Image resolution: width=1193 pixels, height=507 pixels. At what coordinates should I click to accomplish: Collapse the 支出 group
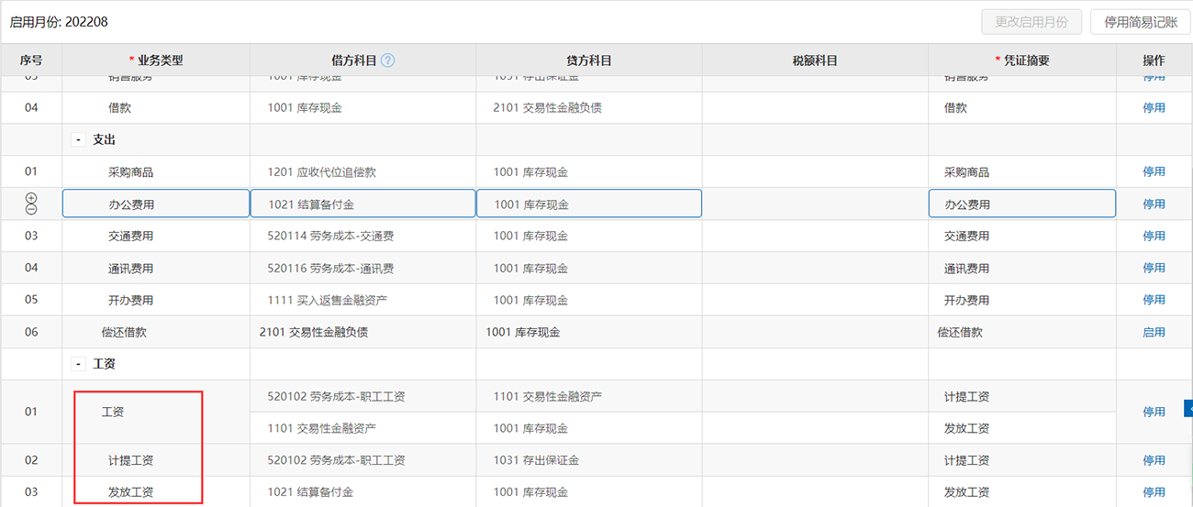coord(79,140)
